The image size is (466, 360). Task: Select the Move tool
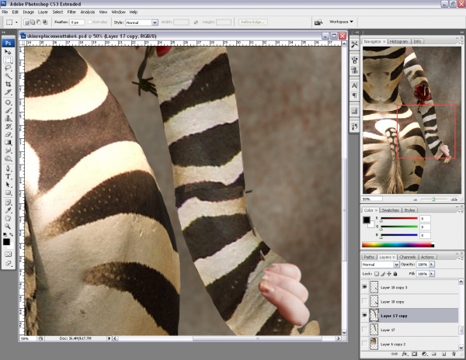[x=8, y=52]
